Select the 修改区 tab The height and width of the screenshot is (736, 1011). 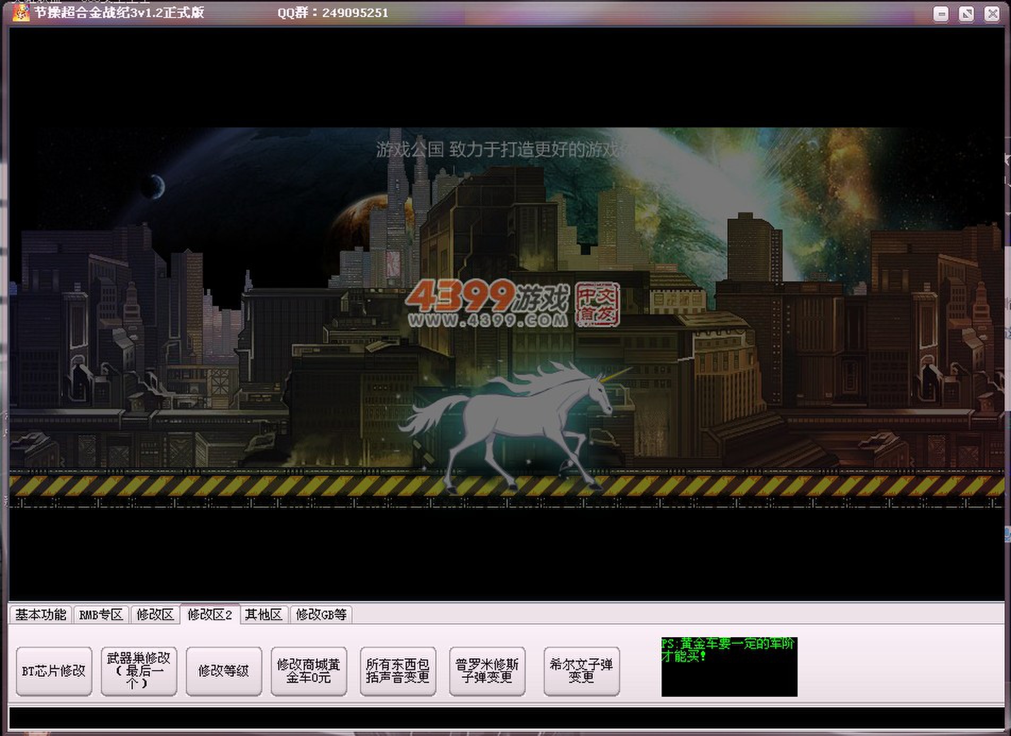point(155,614)
